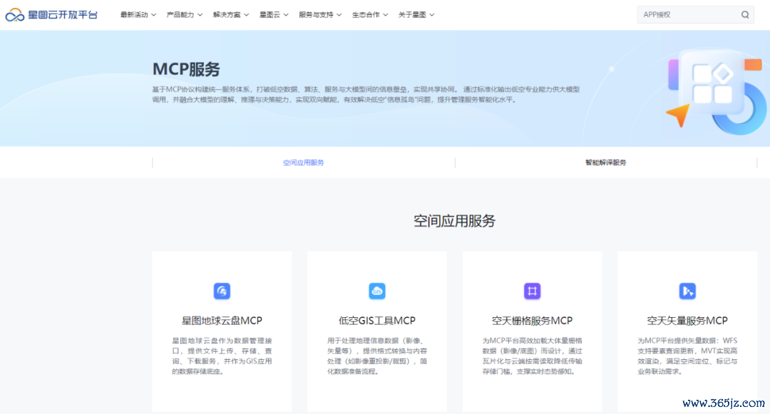Open the 星图地球云盘MCP card icon
The height and width of the screenshot is (414, 770).
click(222, 291)
